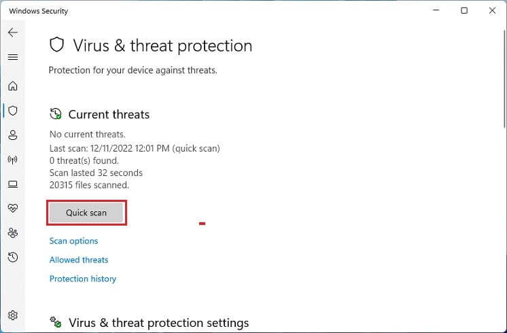507x333 pixels.
Task: Open Family options icon
Action: 13,232
